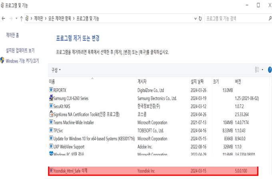Click publisher Samsung Electronics Co., Ltd.
Image resolution: width=272 pixels, height=179 pixels.
(x=157, y=98)
